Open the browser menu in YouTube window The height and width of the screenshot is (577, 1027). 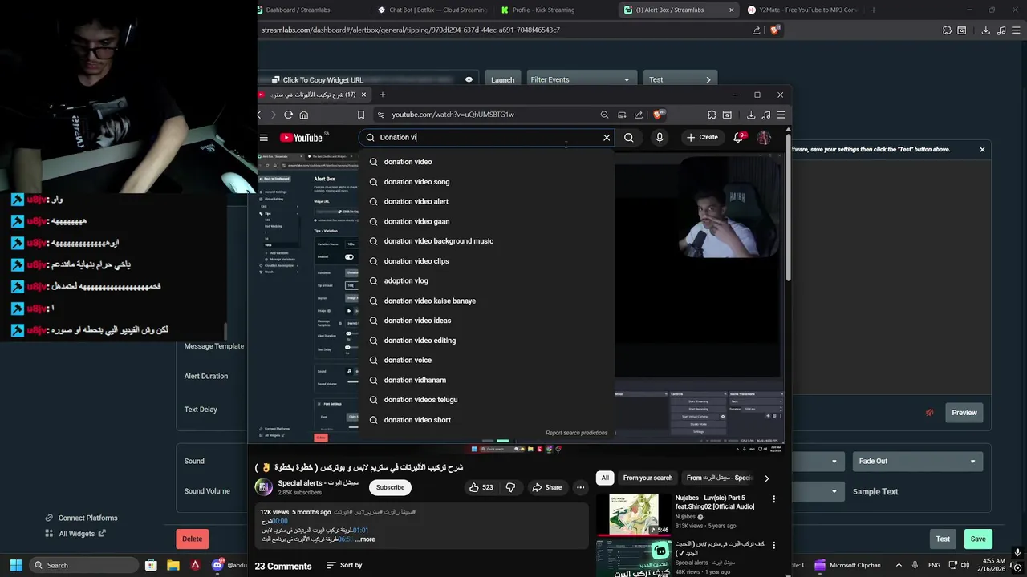coord(781,115)
